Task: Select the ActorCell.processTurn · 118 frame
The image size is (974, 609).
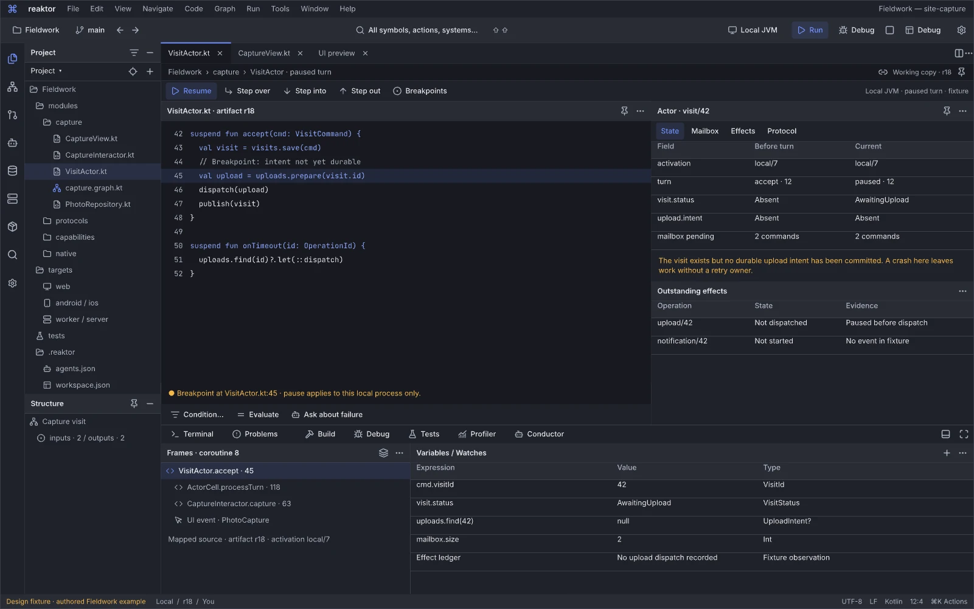Action: click(x=285, y=487)
